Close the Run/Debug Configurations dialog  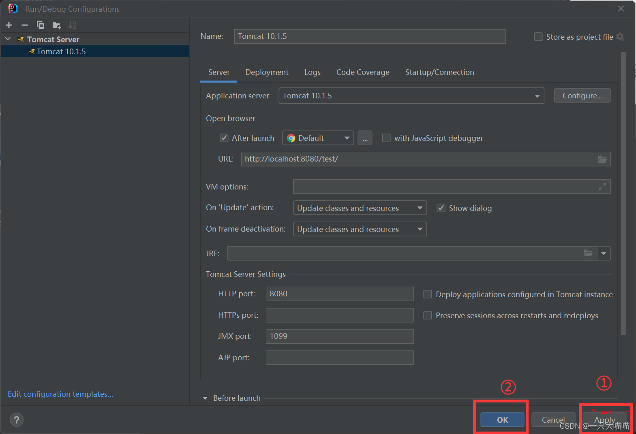click(621, 9)
